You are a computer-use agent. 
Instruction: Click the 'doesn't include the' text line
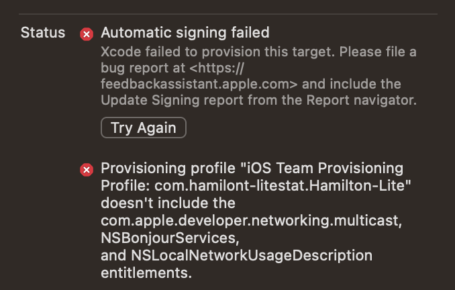click(x=168, y=203)
